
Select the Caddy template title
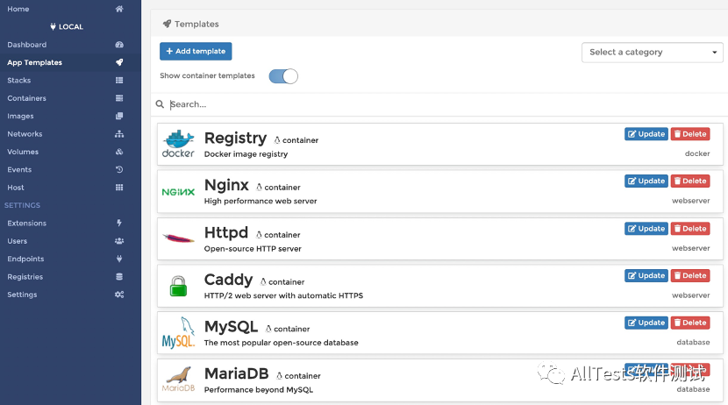tap(228, 280)
